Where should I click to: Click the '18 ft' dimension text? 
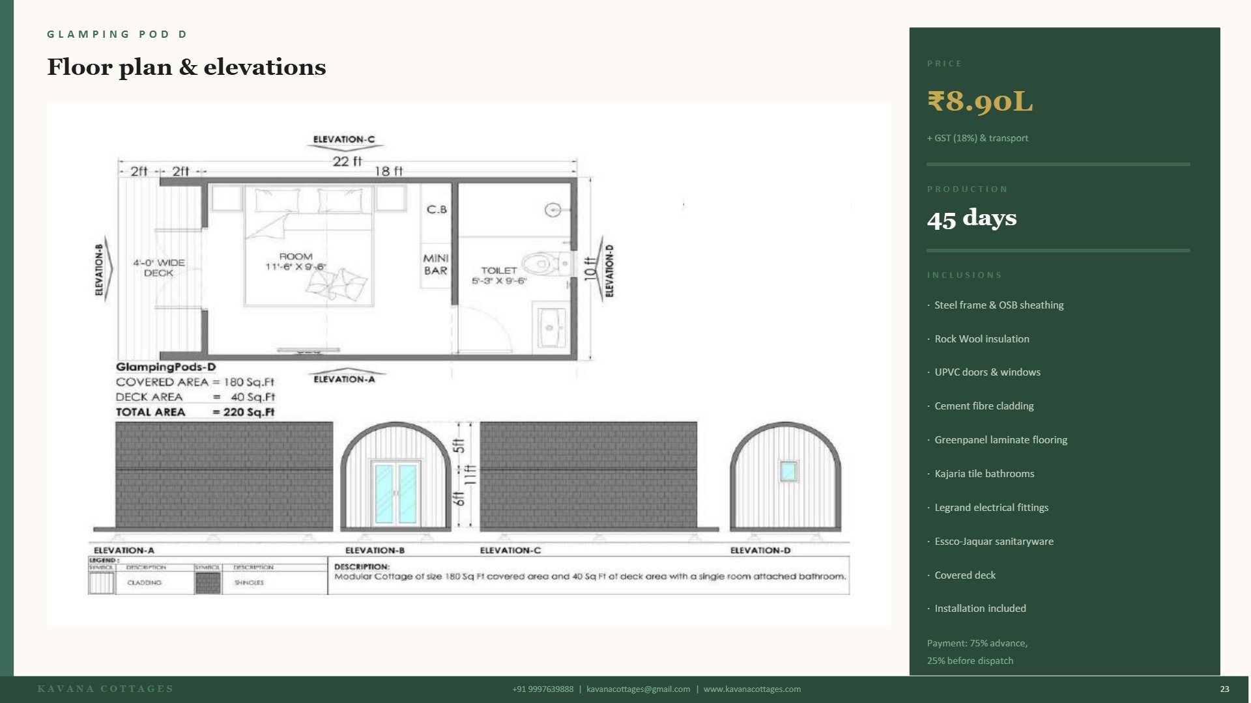click(389, 171)
